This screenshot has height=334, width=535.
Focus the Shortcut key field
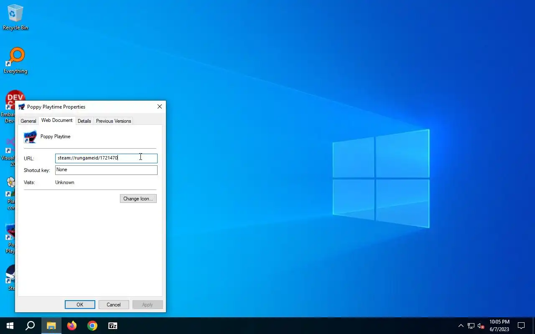click(x=106, y=170)
